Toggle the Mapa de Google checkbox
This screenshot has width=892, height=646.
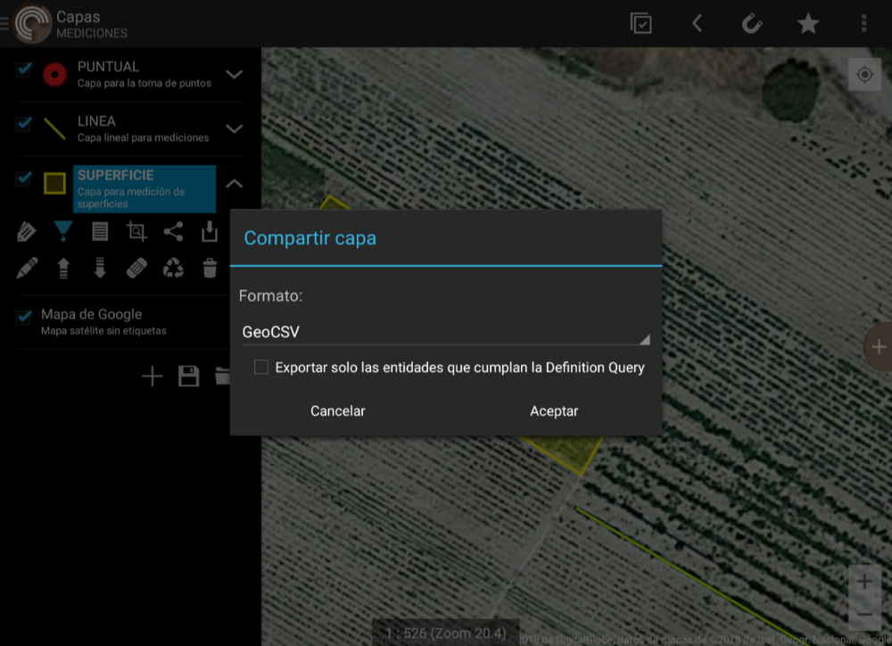pos(24,317)
